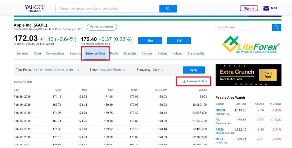Click the FB symbol link
Viewport: 292px width, 148px height.
click(x=218, y=120)
